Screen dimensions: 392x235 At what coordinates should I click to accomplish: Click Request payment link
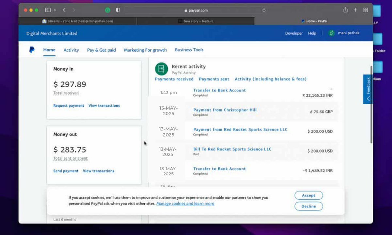[x=69, y=106]
